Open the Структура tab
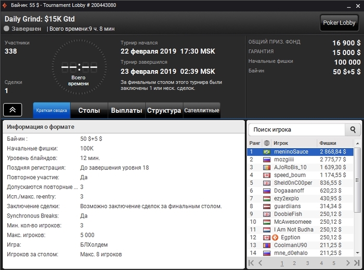Viewport: 364px width, 270px height. [x=164, y=110]
